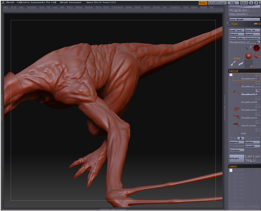261x211 pixels.
Task: Toggle visibility eye for ZlaanBeast15 subtool
Action: click(258, 90)
